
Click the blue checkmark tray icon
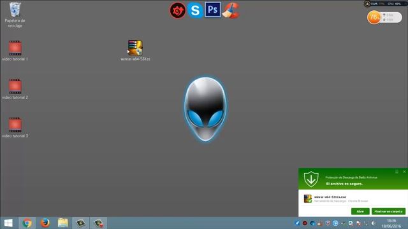tap(297, 223)
